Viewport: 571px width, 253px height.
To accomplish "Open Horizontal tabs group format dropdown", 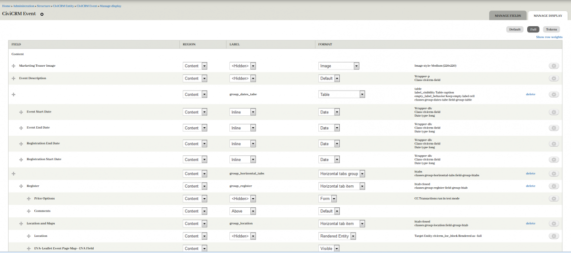I will point(342,173).
